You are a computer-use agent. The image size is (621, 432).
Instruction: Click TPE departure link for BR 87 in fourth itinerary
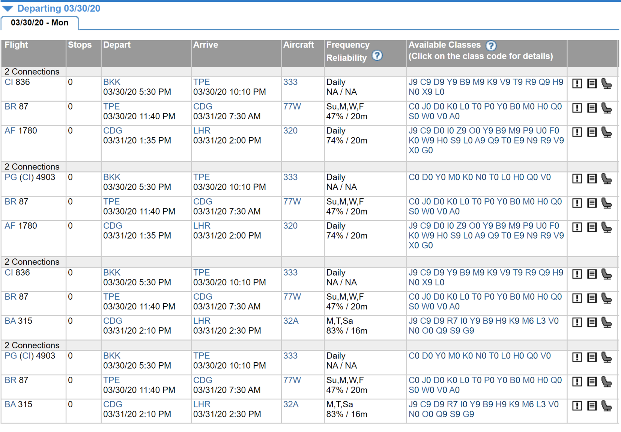(111, 380)
